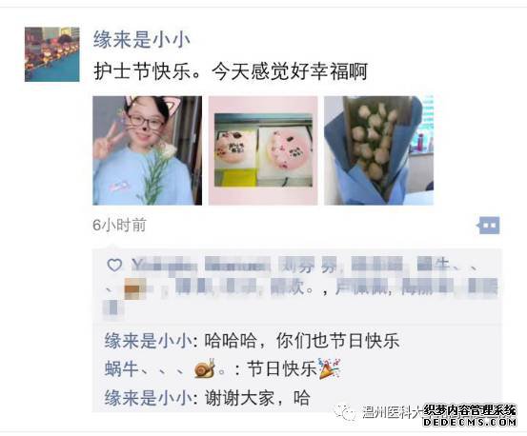Click the liker name 刘芬芬
527x436 pixels.
coord(308,266)
